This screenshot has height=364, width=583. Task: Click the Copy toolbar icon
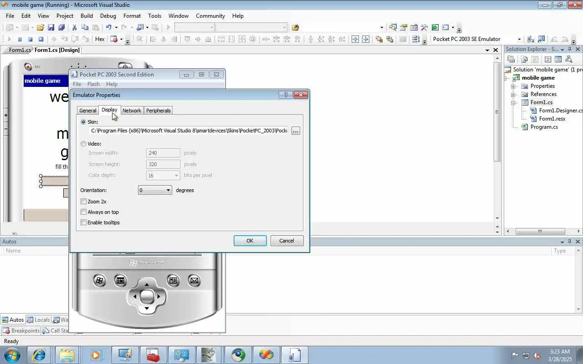(x=85, y=27)
